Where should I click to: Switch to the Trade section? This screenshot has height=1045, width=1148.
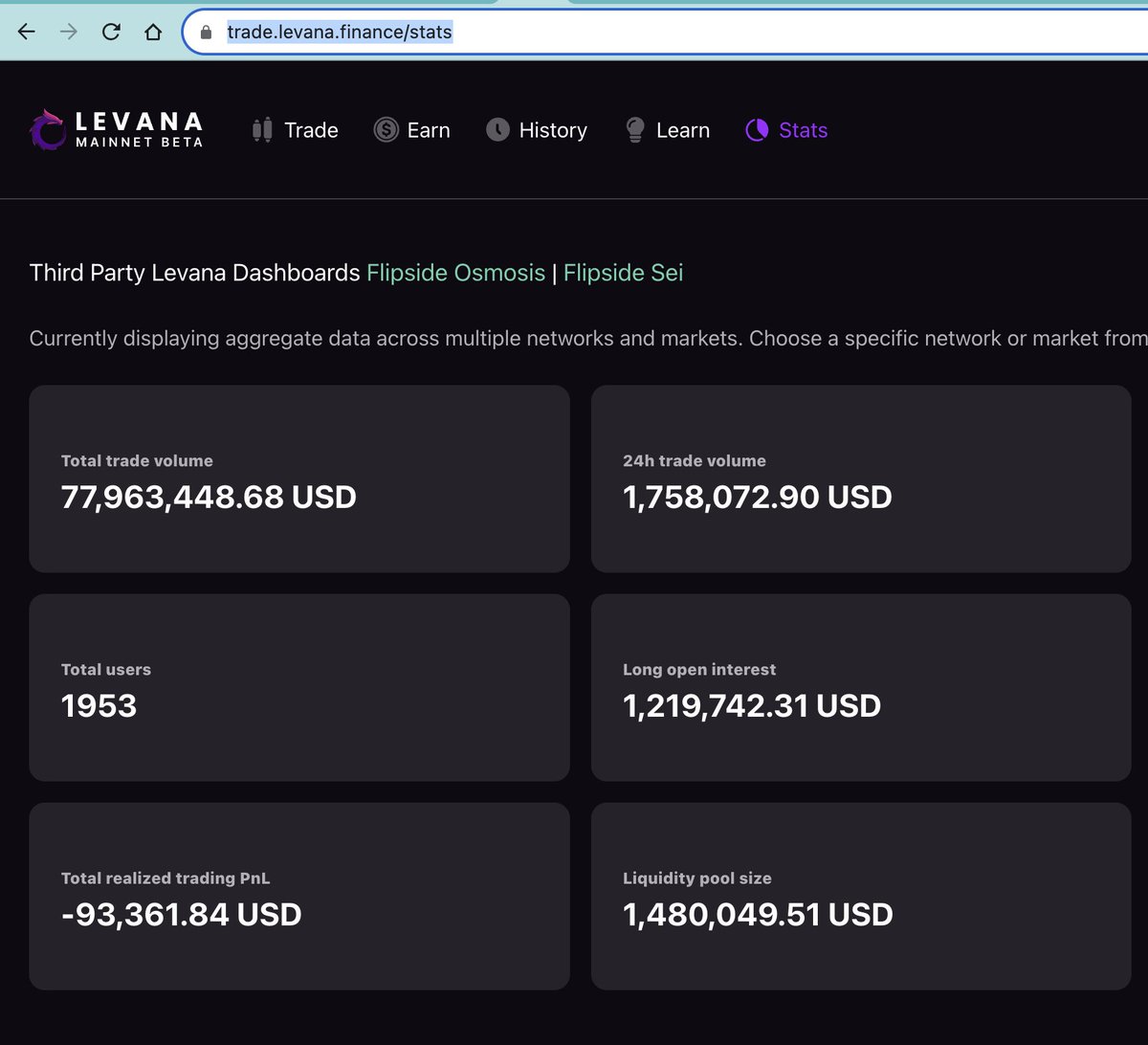point(311,129)
